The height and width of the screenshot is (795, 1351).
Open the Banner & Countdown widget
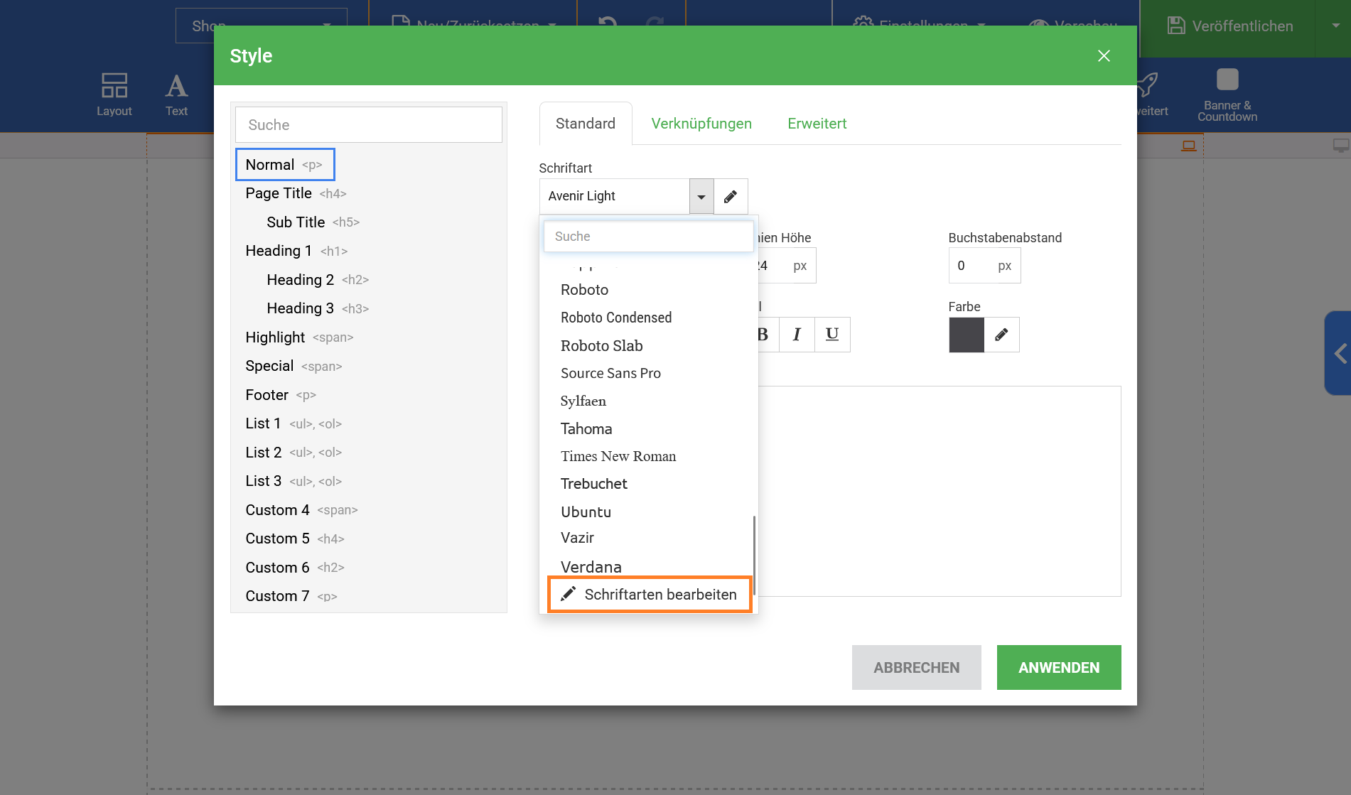pyautogui.click(x=1227, y=94)
